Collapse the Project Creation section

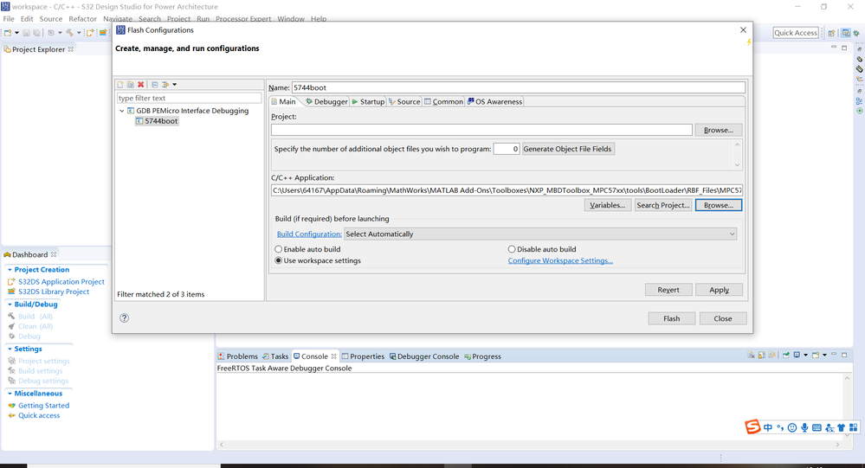(10, 270)
